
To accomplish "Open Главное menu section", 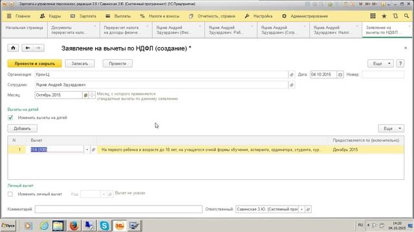I will click(23, 16).
